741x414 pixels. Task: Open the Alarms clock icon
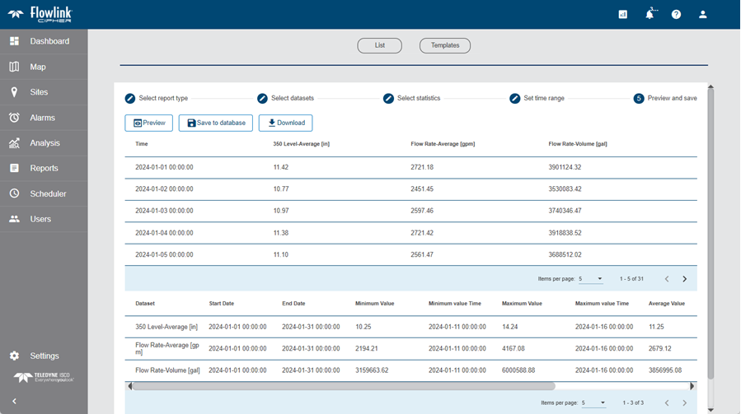pos(14,118)
